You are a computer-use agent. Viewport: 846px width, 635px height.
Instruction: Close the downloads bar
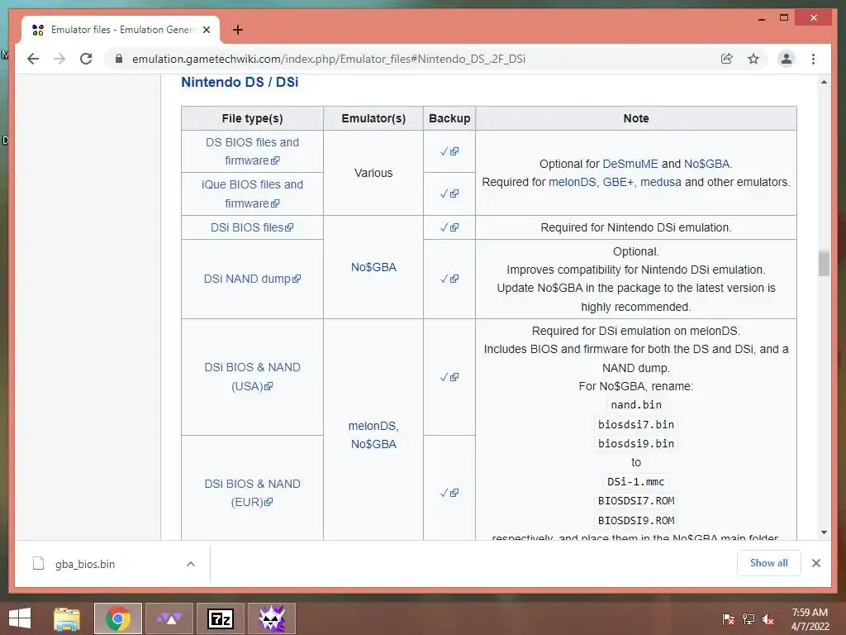point(815,563)
